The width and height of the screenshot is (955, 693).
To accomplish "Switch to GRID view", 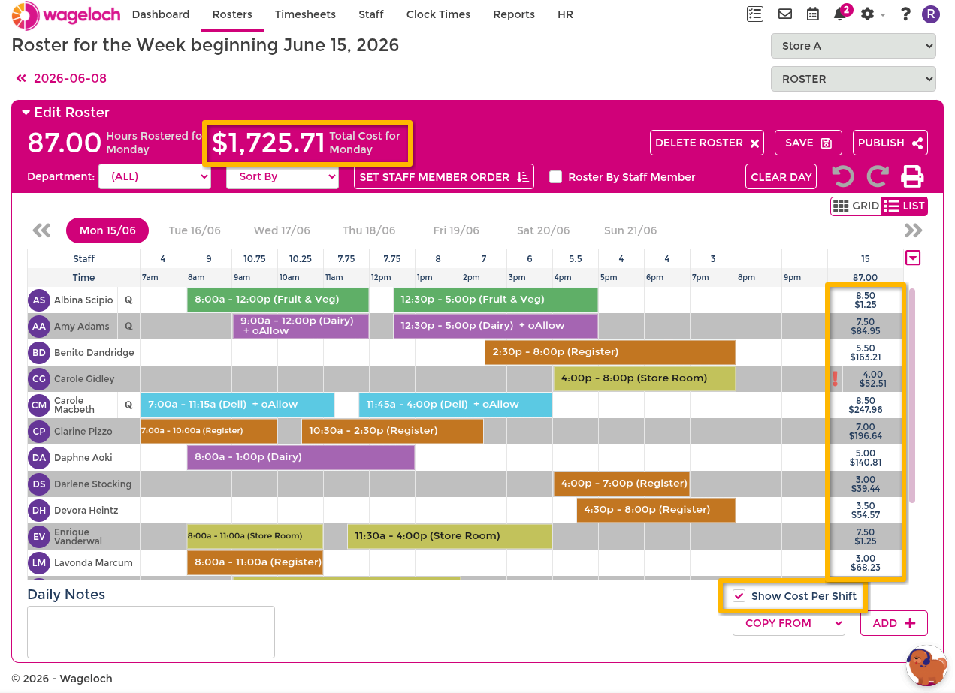I will pos(856,206).
